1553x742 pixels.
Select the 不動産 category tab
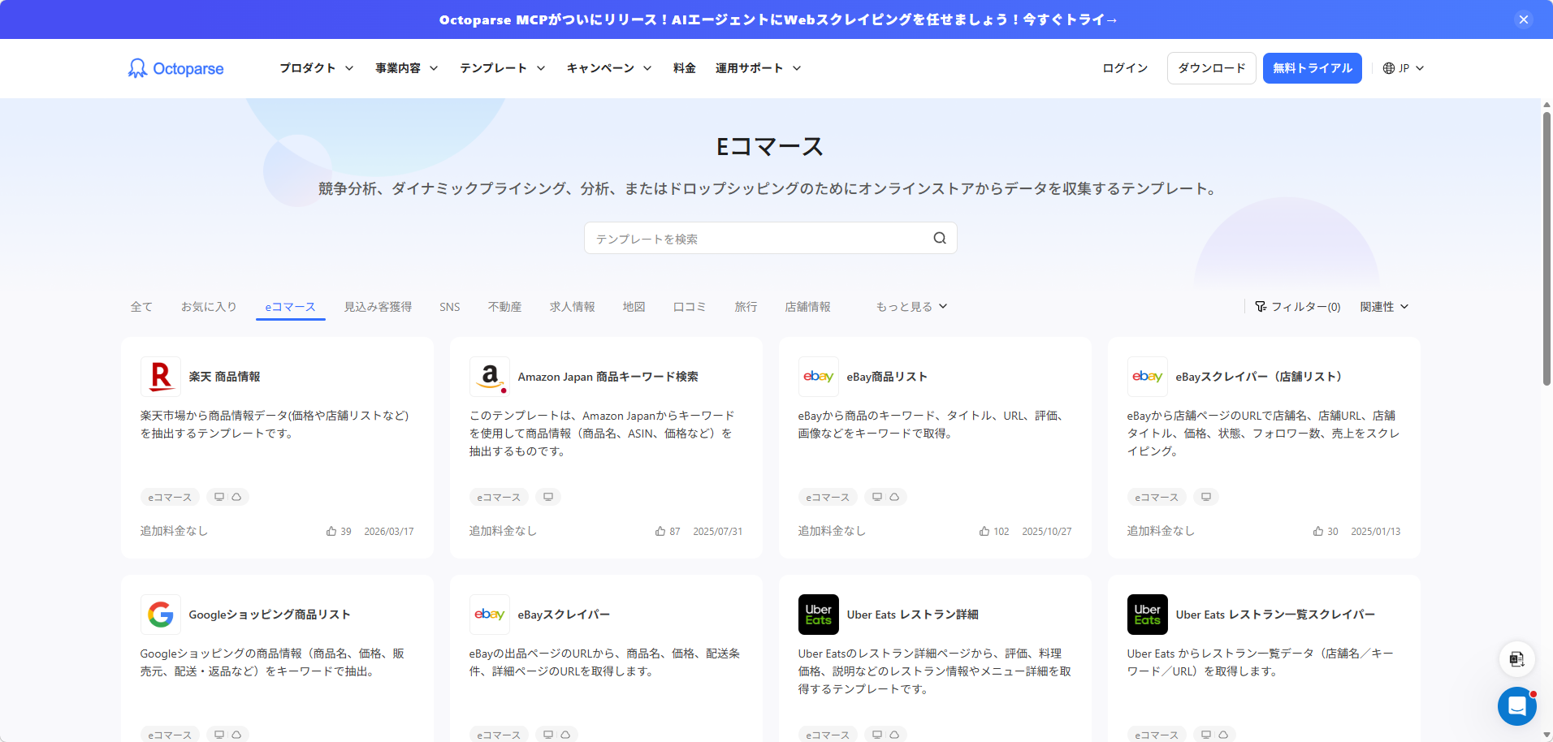[x=504, y=307]
